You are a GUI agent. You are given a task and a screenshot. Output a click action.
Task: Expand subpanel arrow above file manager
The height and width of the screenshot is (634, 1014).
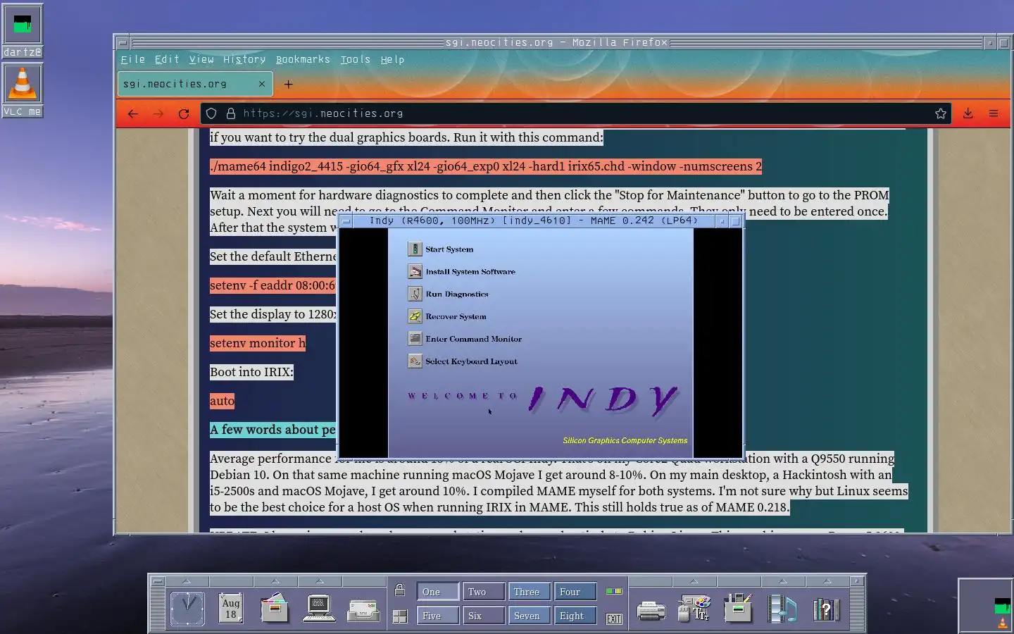275,581
